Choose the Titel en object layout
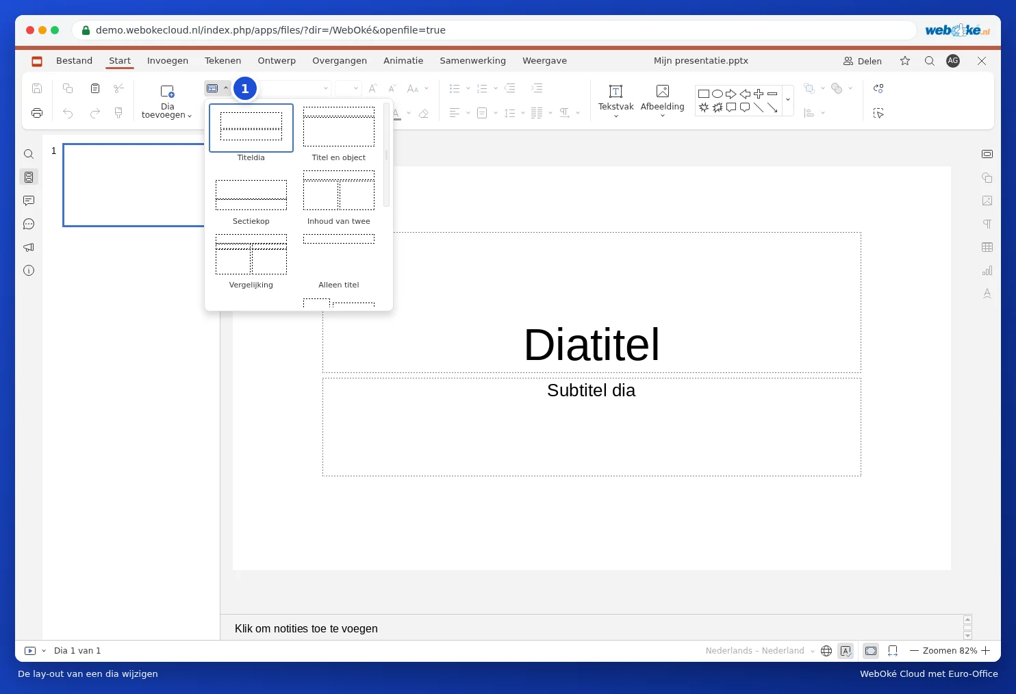1016x694 pixels. pos(339,133)
